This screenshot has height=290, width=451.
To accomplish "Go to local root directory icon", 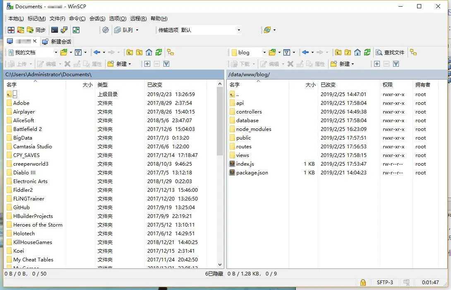I will pyautogui.click(x=139, y=53).
